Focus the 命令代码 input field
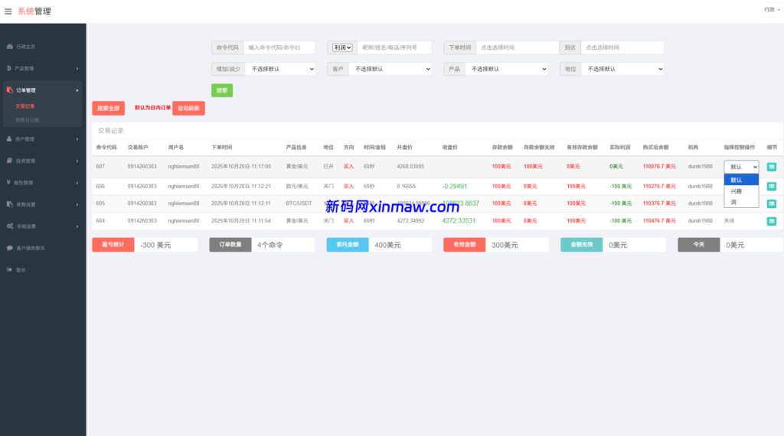 [x=279, y=47]
